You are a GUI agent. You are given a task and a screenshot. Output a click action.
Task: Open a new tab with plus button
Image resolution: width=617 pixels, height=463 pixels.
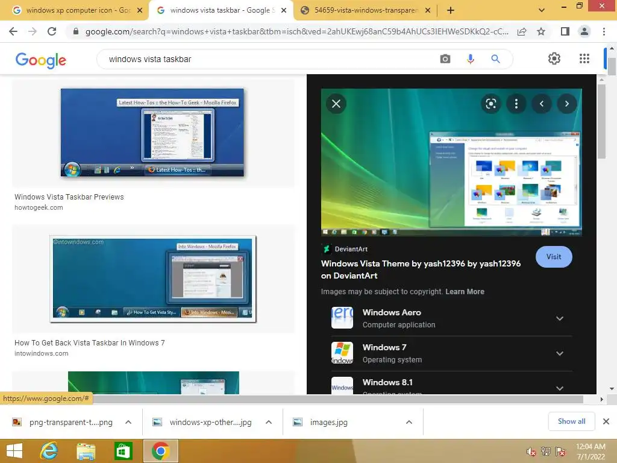pos(451,10)
